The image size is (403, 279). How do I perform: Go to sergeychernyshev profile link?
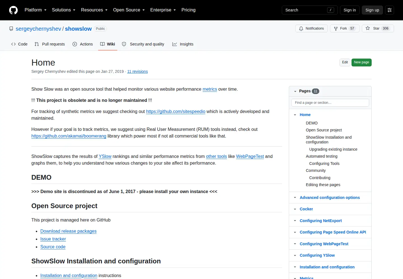[38, 29]
